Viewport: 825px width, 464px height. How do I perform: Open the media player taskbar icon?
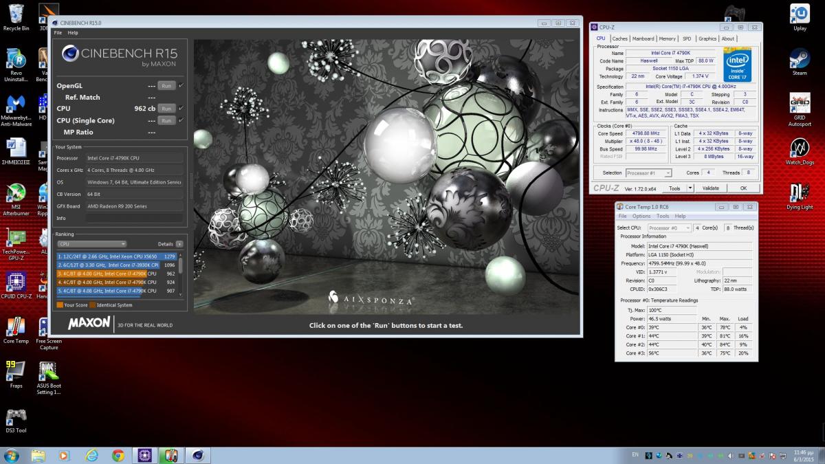[x=65, y=455]
